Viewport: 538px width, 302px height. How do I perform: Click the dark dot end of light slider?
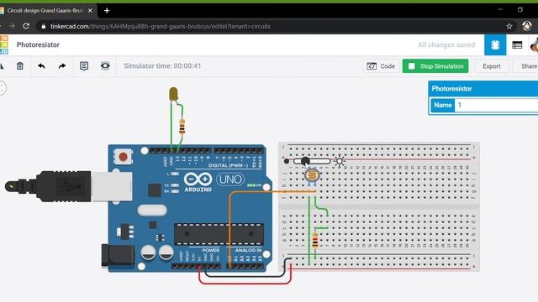click(287, 160)
